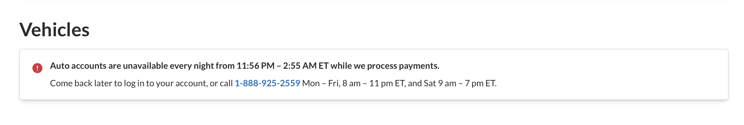This screenshot has width=744, height=125.
Task: Click the "2:55 AM ET" end time
Action: coord(306,66)
